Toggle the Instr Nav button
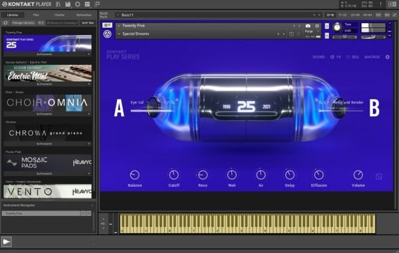Screen dimensions: 399x253 [88, 23]
